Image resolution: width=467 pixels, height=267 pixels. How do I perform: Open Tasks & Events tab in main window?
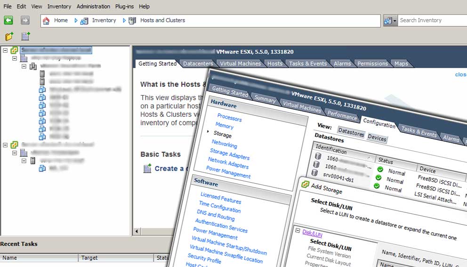click(x=308, y=64)
